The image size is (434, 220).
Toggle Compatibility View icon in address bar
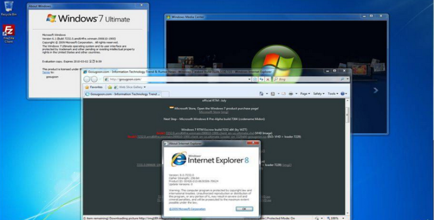255,79
